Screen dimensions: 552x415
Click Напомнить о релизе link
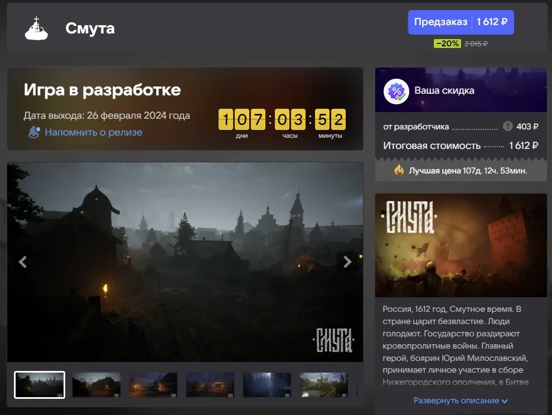[x=94, y=132]
